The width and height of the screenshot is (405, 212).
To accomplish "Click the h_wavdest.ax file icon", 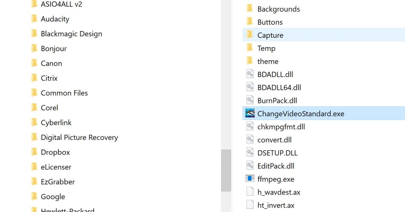I will tap(250, 192).
